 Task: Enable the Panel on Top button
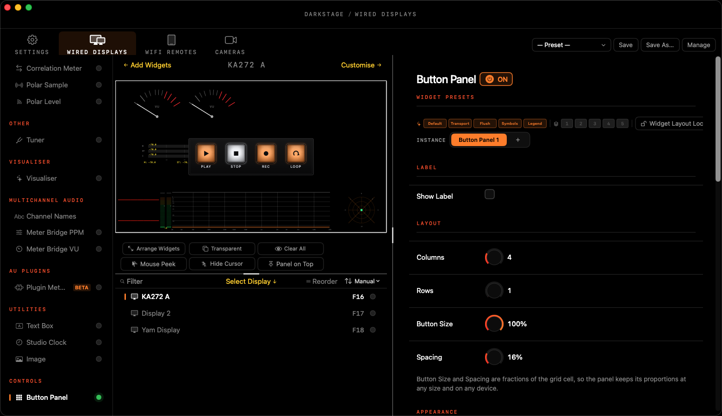(x=290, y=264)
